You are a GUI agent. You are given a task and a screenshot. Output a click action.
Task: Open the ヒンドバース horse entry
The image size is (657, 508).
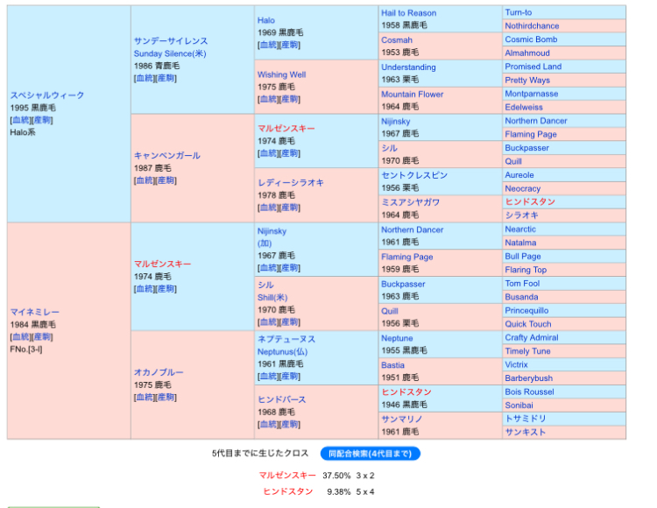pos(281,399)
